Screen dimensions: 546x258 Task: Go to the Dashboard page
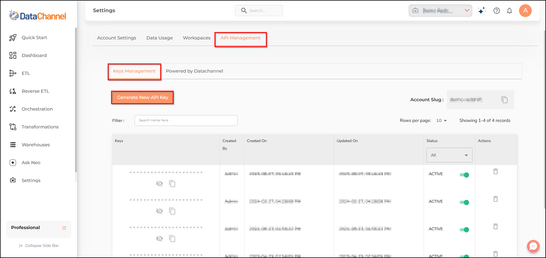28,55
